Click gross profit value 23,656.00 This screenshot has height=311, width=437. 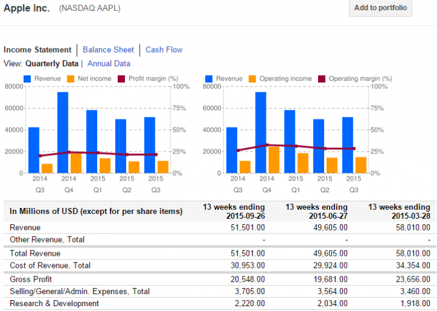point(413,279)
